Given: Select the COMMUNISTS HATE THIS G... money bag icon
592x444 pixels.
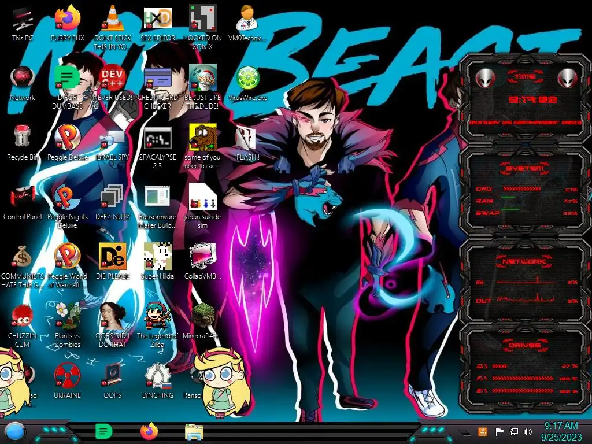Looking at the screenshot, I should point(23,267).
